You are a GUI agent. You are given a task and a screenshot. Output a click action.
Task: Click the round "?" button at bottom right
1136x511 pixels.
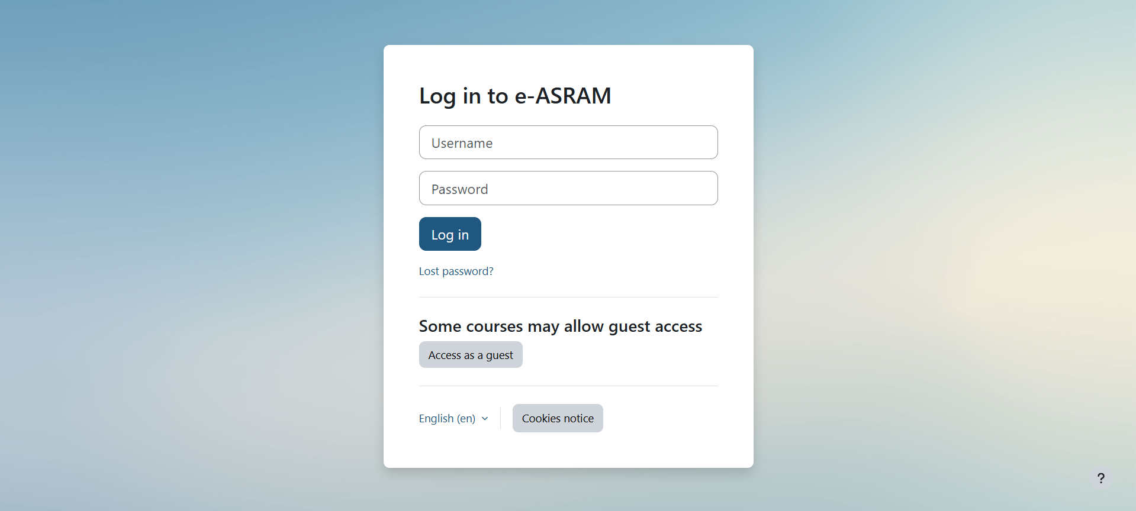point(1100,478)
